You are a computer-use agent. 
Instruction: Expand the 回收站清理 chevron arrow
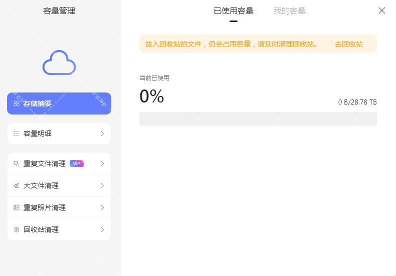[102, 229]
